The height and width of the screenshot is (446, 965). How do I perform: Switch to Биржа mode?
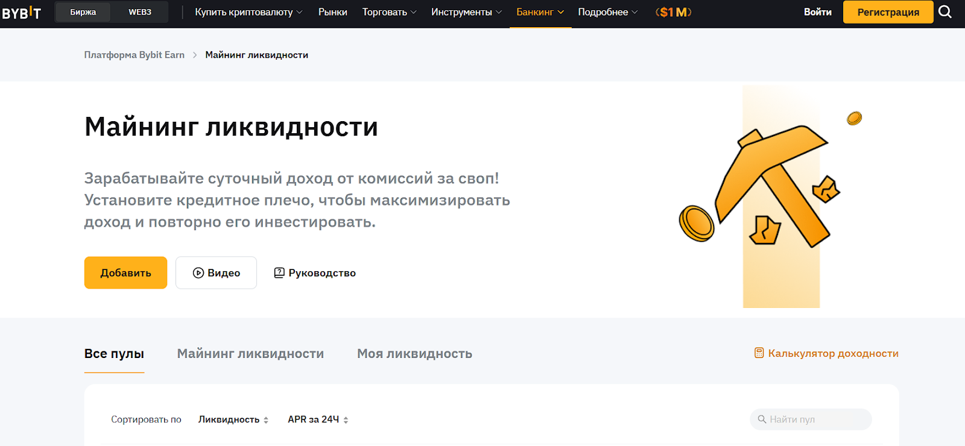coord(83,12)
